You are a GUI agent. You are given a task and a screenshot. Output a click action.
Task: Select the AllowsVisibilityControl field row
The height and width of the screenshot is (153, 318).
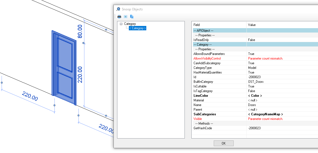coord(207,58)
